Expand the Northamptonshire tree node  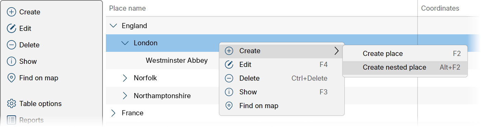(x=125, y=95)
